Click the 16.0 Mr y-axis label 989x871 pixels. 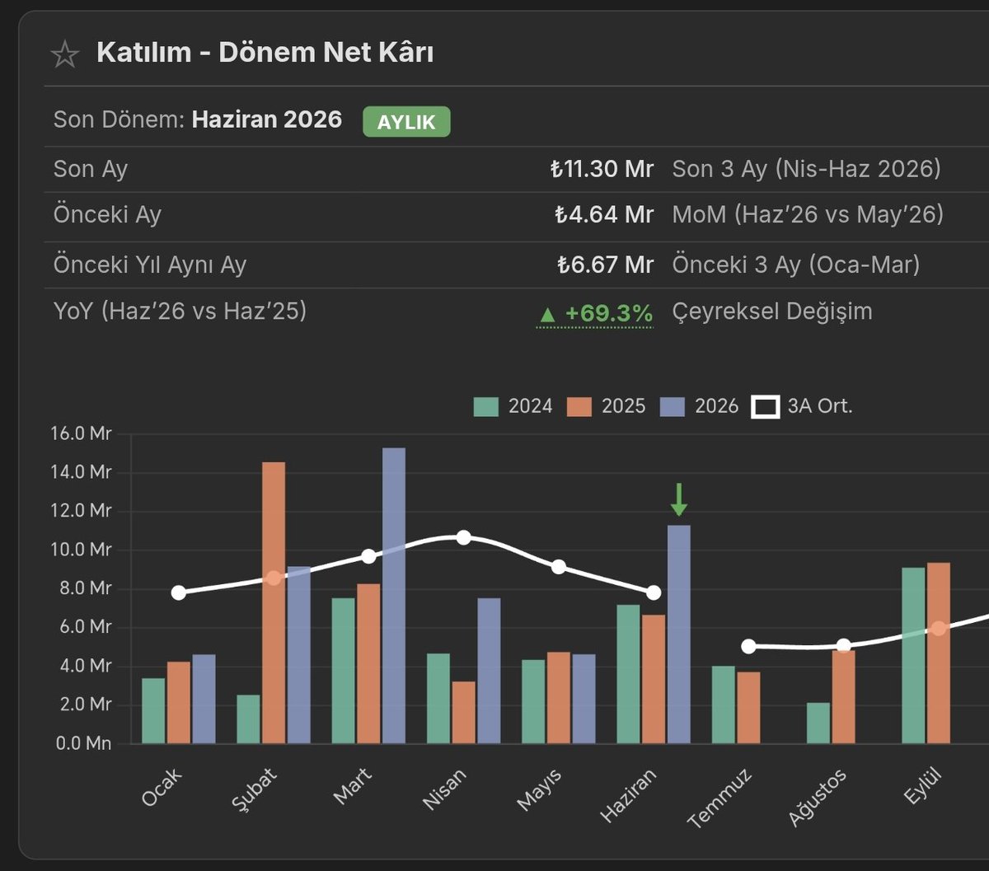pyautogui.click(x=80, y=434)
